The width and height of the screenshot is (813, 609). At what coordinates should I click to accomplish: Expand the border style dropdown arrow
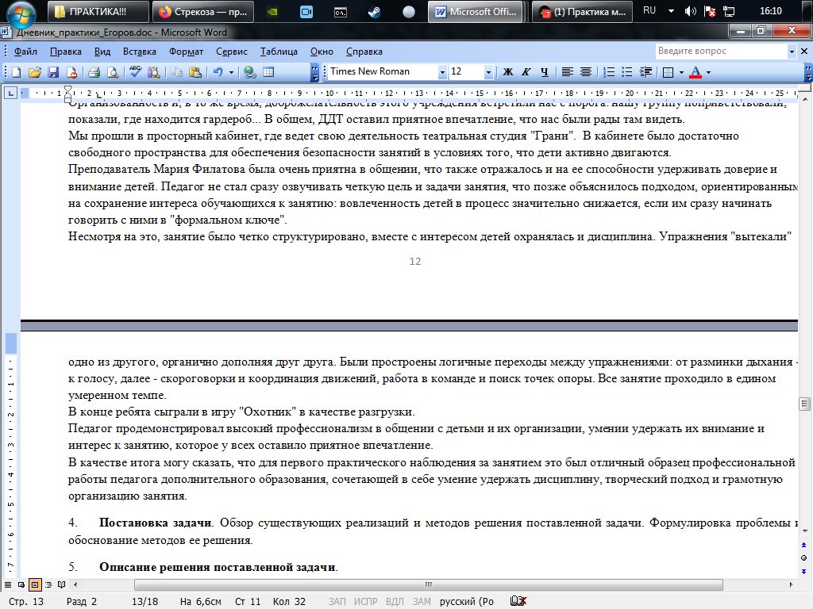[x=680, y=72]
